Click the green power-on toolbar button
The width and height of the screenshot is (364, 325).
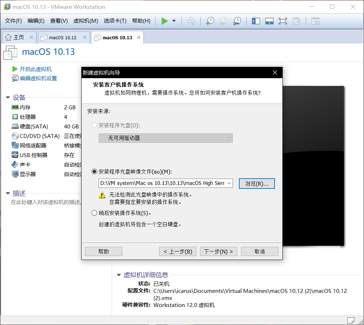point(165,21)
